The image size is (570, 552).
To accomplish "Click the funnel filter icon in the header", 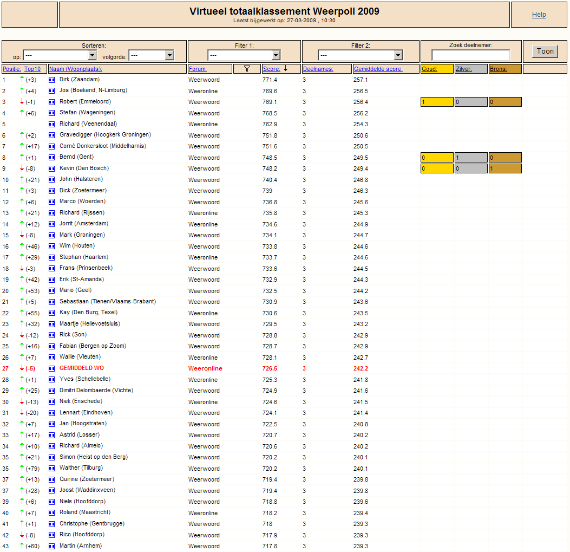I will [247, 69].
